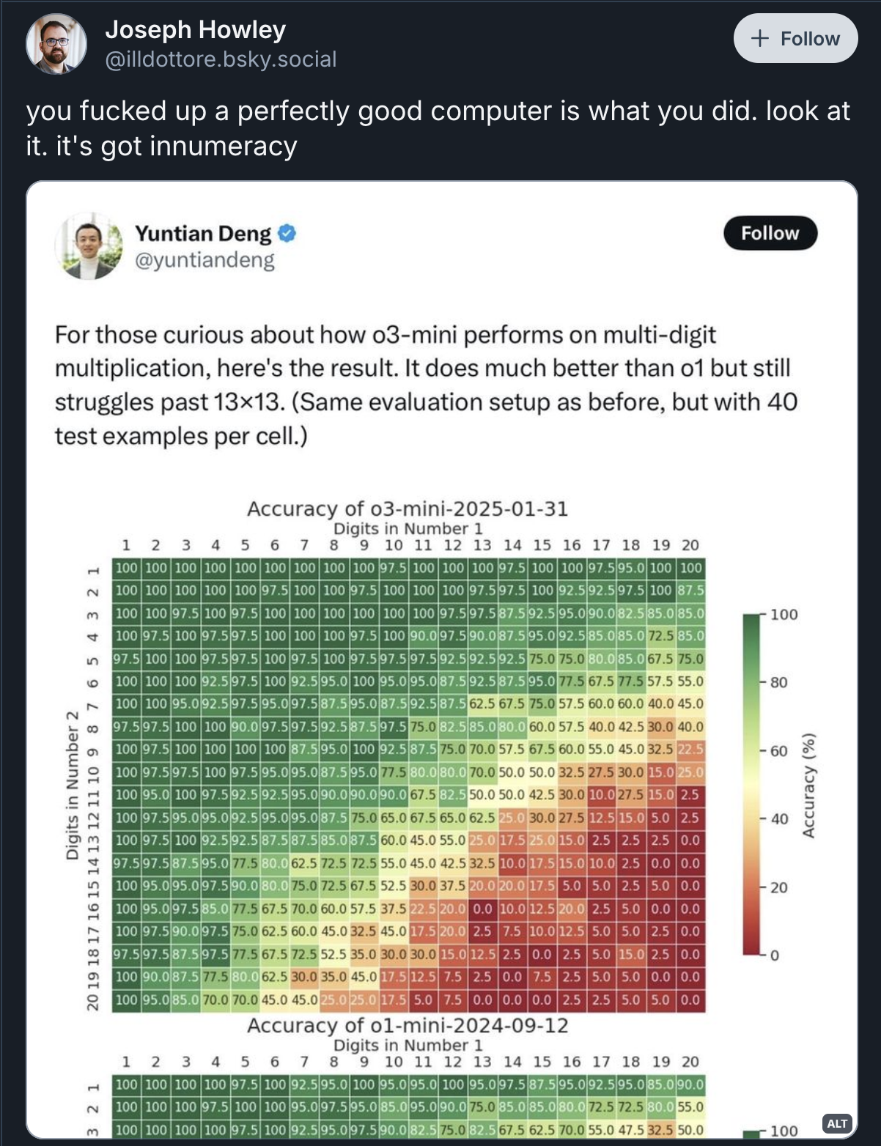The image size is (881, 1146).
Task: Click the o1-mini accuracy heatmap title
Action: coord(408,1025)
